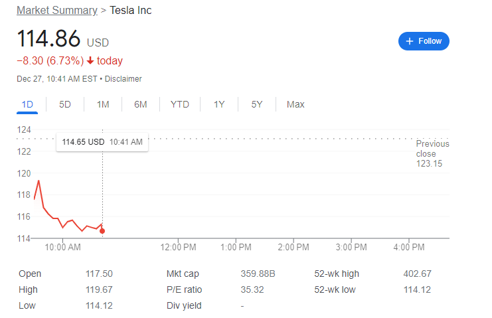Open the Disclaimer link

tap(123, 78)
